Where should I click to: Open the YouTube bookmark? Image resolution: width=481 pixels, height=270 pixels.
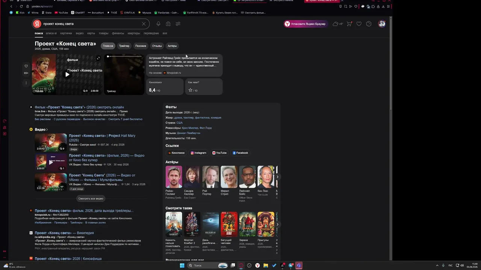[x=61, y=12]
